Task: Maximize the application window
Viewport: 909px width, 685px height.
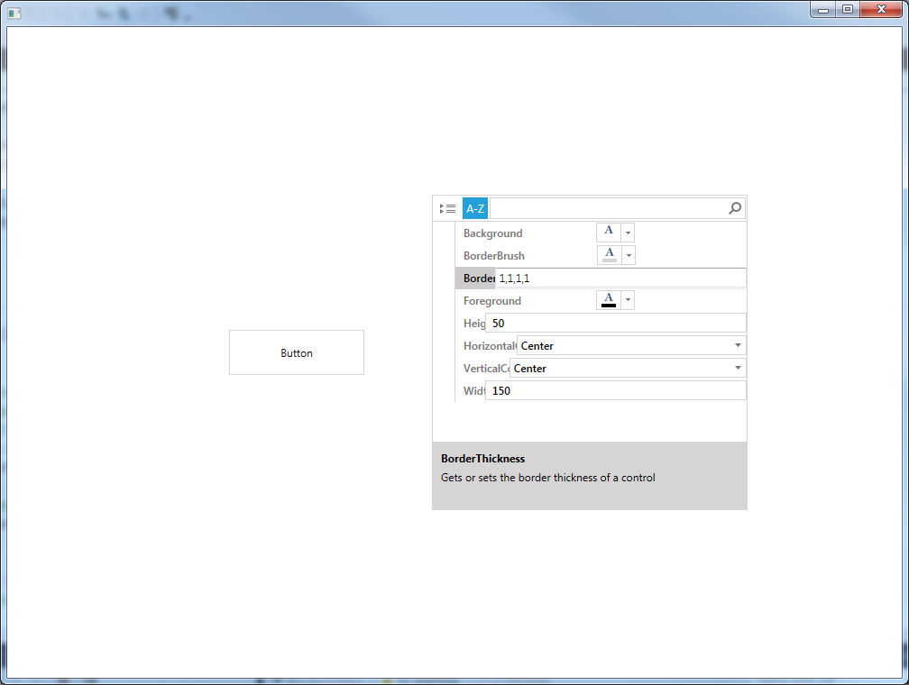Action: tap(848, 10)
